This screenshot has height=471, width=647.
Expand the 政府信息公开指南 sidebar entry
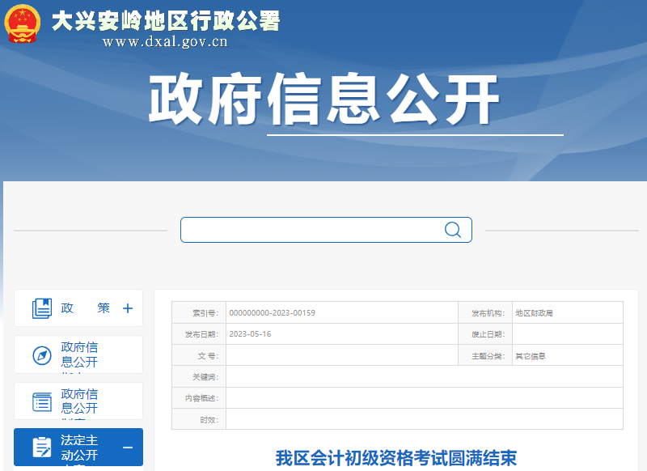pyautogui.click(x=78, y=354)
